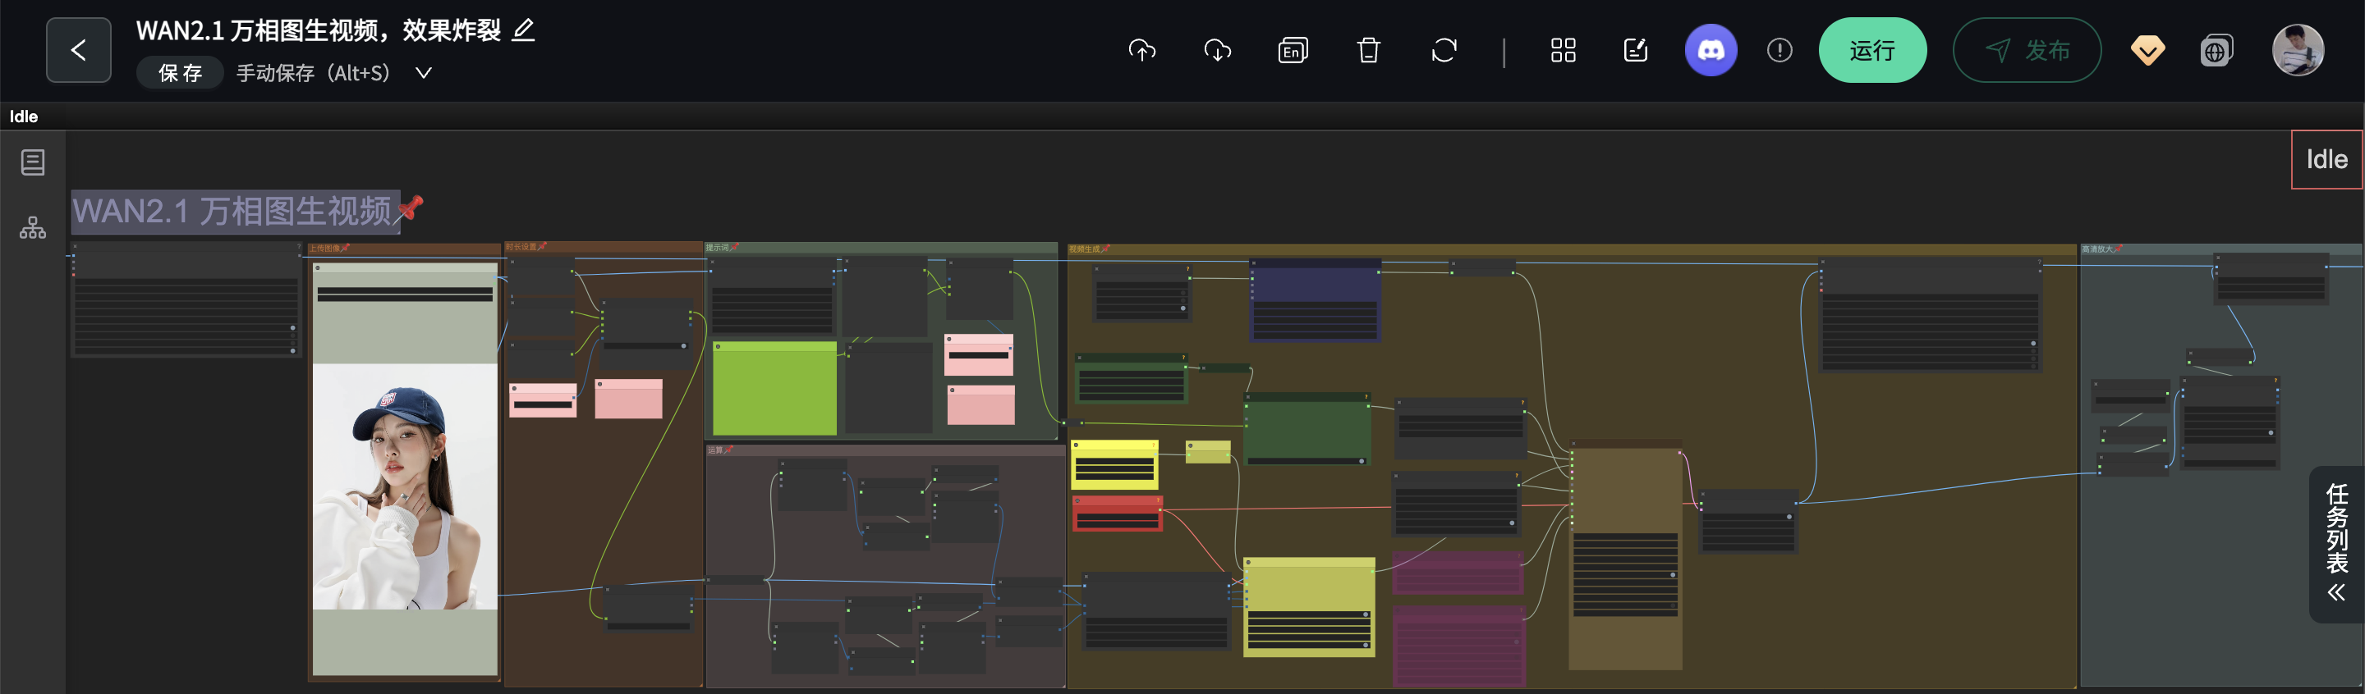Edit the workflow title with the pencil icon
The width and height of the screenshot is (2365, 694).
pos(523,30)
